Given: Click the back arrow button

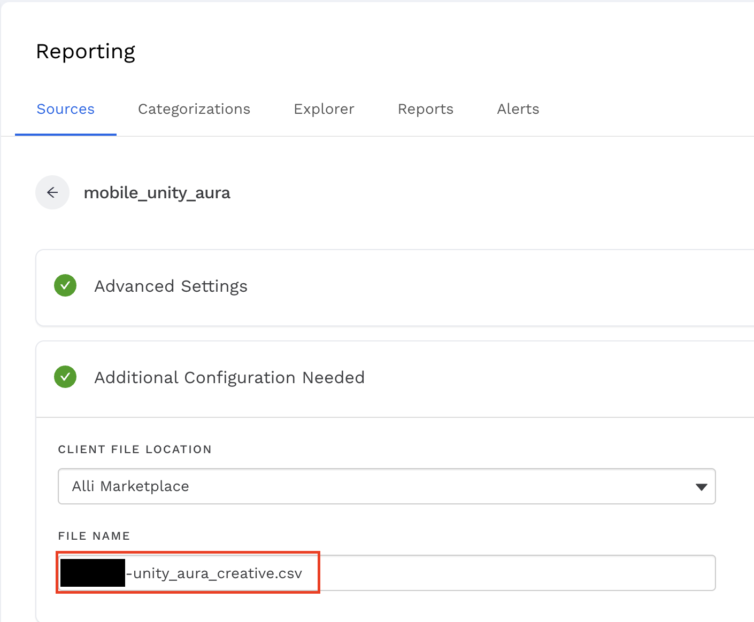Looking at the screenshot, I should tap(52, 192).
